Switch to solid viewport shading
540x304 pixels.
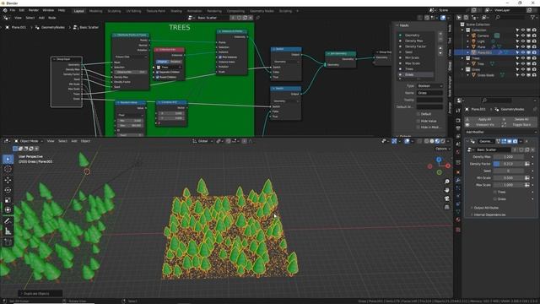point(432,141)
